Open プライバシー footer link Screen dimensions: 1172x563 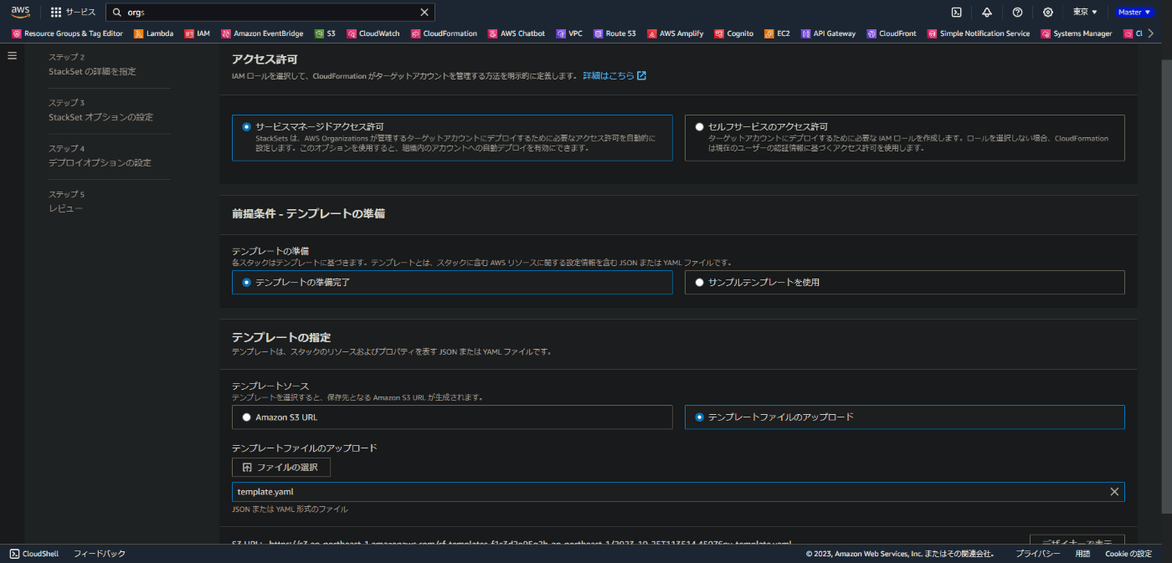coord(1038,554)
